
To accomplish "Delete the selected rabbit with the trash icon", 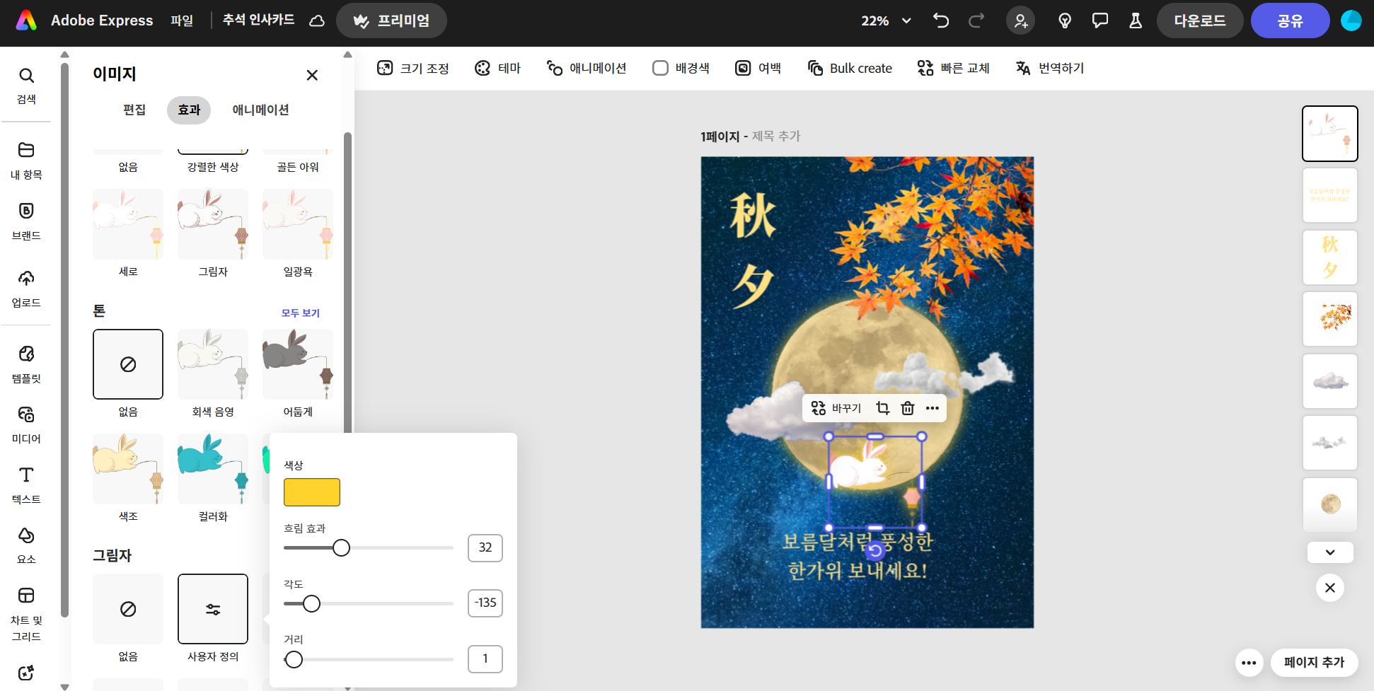I will coord(907,408).
